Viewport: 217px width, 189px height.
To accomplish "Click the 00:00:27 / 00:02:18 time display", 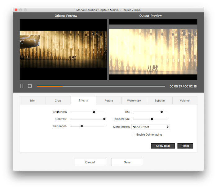I will [183, 86].
